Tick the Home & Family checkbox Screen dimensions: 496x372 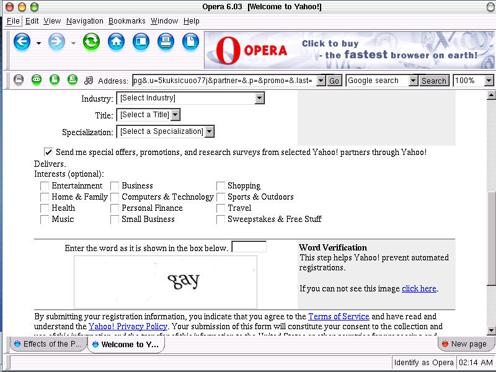45,197
